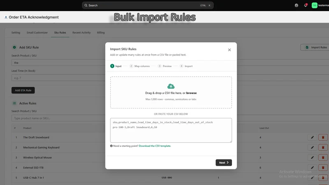Image resolution: width=329 pixels, height=185 pixels.
Task: Delete the External SSD 1TB rule
Action: [x=323, y=168]
